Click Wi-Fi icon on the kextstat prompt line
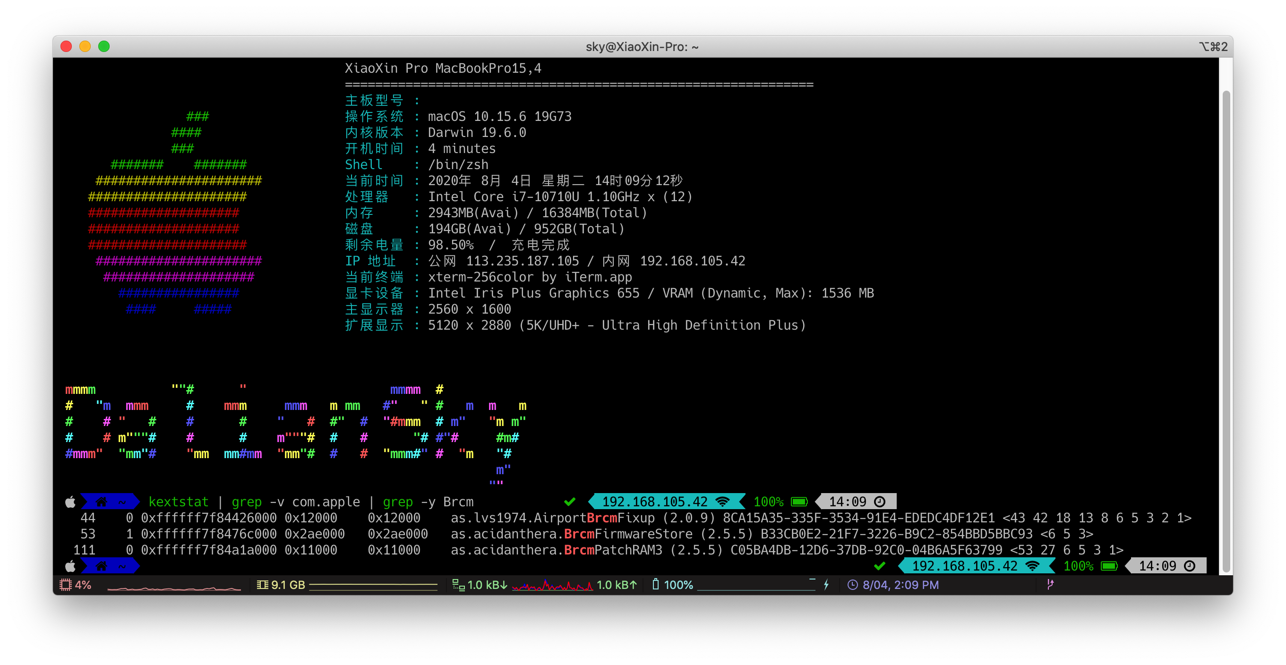 (723, 501)
